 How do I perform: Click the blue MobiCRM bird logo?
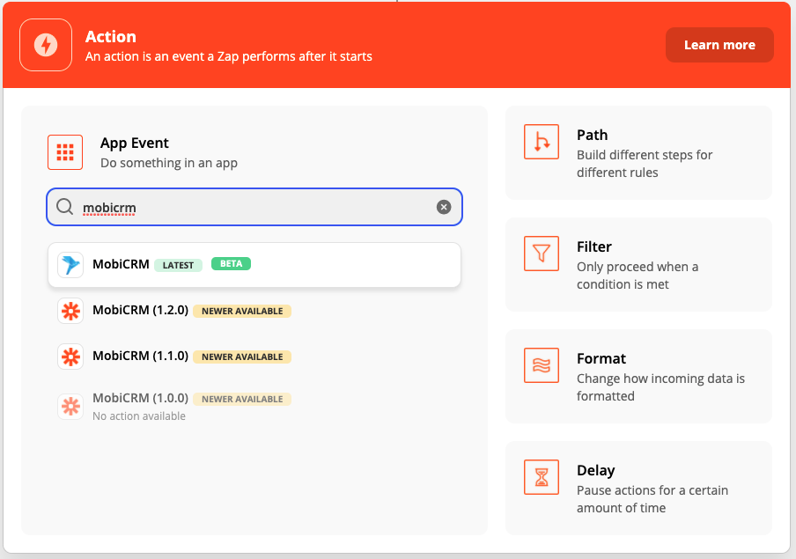(x=70, y=265)
